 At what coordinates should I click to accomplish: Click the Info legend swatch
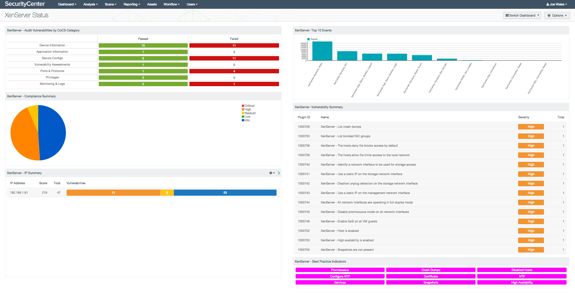pyautogui.click(x=243, y=121)
